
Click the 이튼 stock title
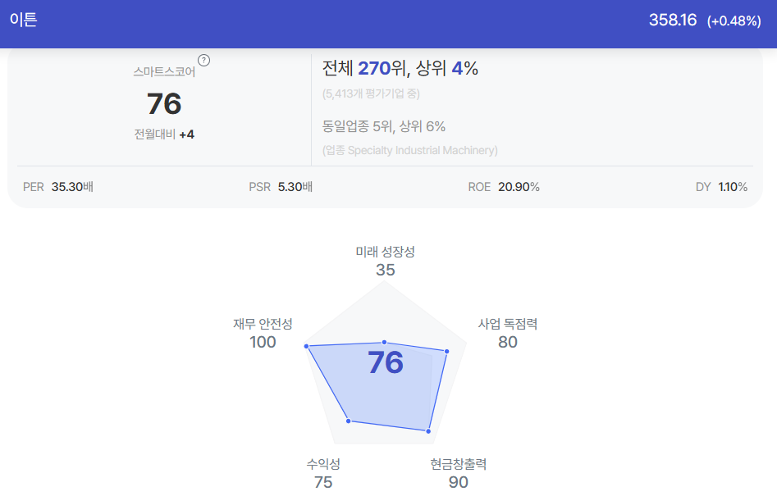pos(23,20)
